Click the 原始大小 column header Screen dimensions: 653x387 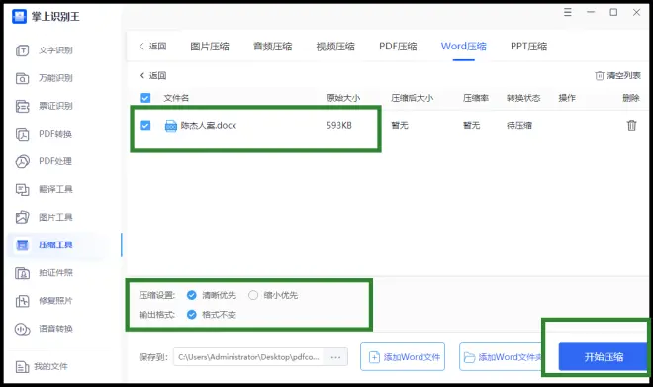pyautogui.click(x=343, y=98)
